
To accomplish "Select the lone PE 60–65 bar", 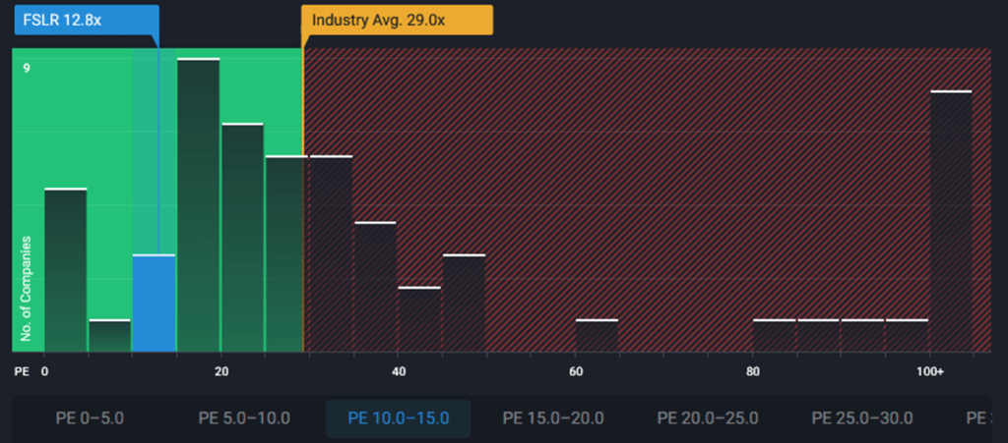I will point(597,336).
